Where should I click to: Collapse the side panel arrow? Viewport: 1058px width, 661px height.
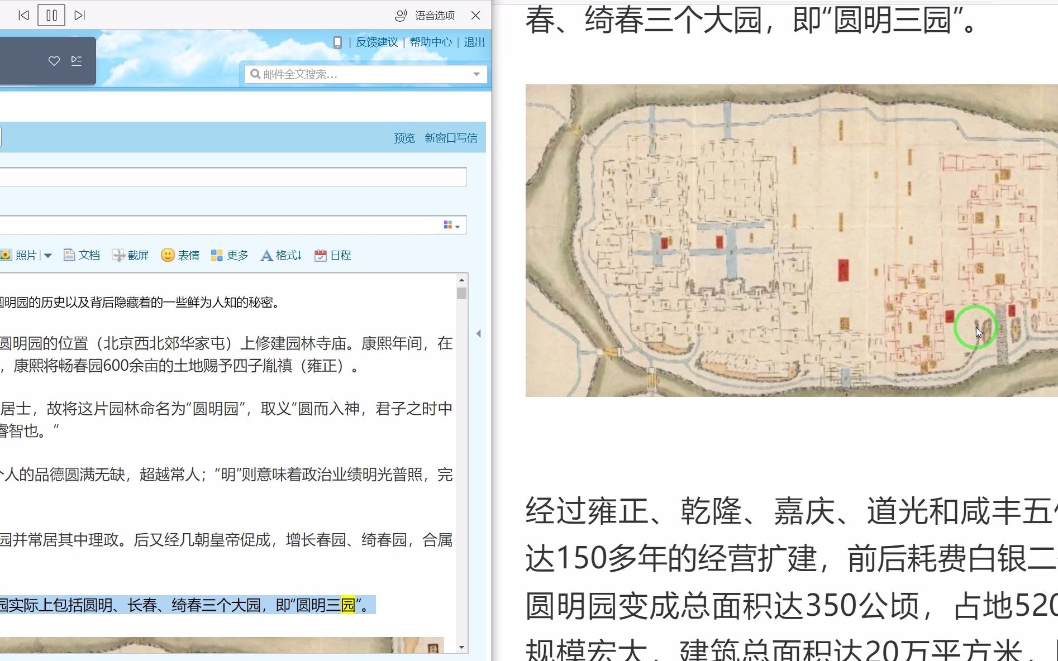[479, 333]
